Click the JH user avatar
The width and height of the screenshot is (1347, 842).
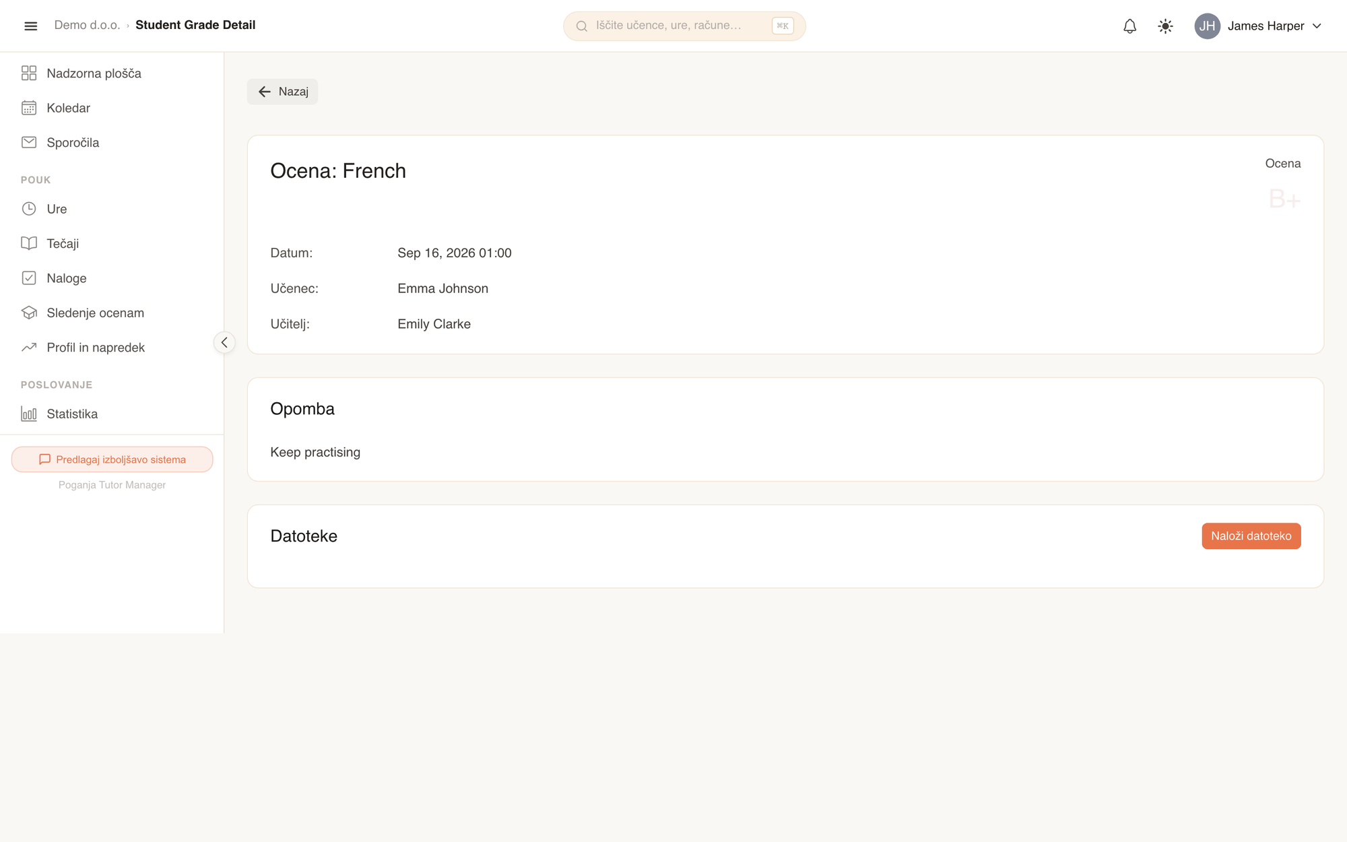[1207, 26]
